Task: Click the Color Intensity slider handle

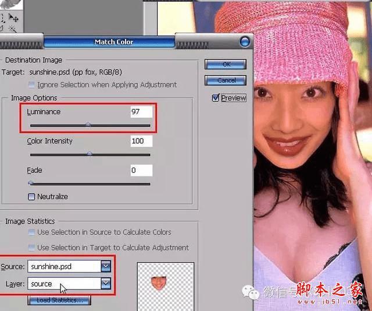Action: [90, 154]
